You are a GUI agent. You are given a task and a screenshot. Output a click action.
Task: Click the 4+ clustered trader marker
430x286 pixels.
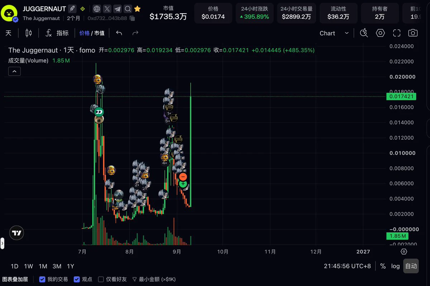pyautogui.click(x=165, y=163)
